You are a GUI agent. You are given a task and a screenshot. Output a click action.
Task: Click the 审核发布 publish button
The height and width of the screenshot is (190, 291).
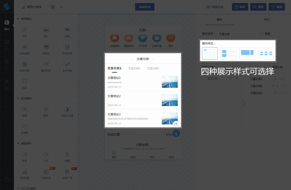click(x=145, y=7)
